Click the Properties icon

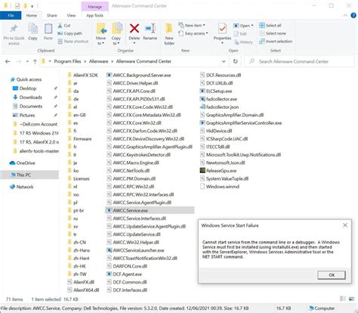pos(222,29)
